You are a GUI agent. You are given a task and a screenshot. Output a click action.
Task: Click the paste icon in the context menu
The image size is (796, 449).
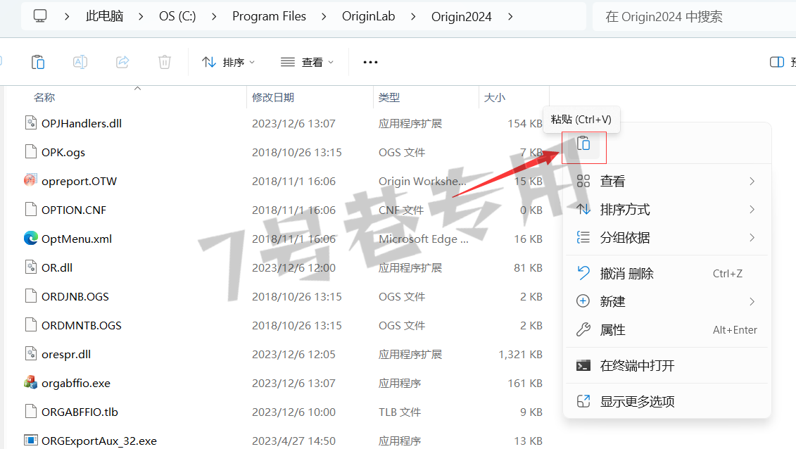583,144
